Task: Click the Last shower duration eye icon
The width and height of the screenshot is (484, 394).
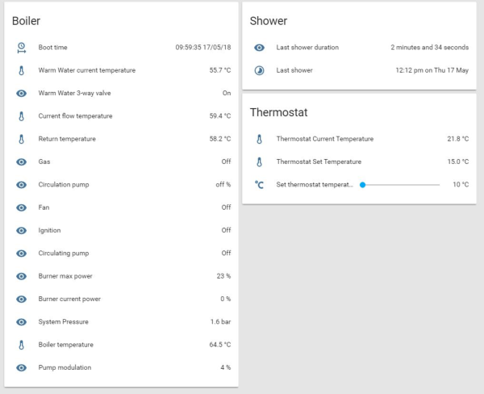Action: pos(259,48)
